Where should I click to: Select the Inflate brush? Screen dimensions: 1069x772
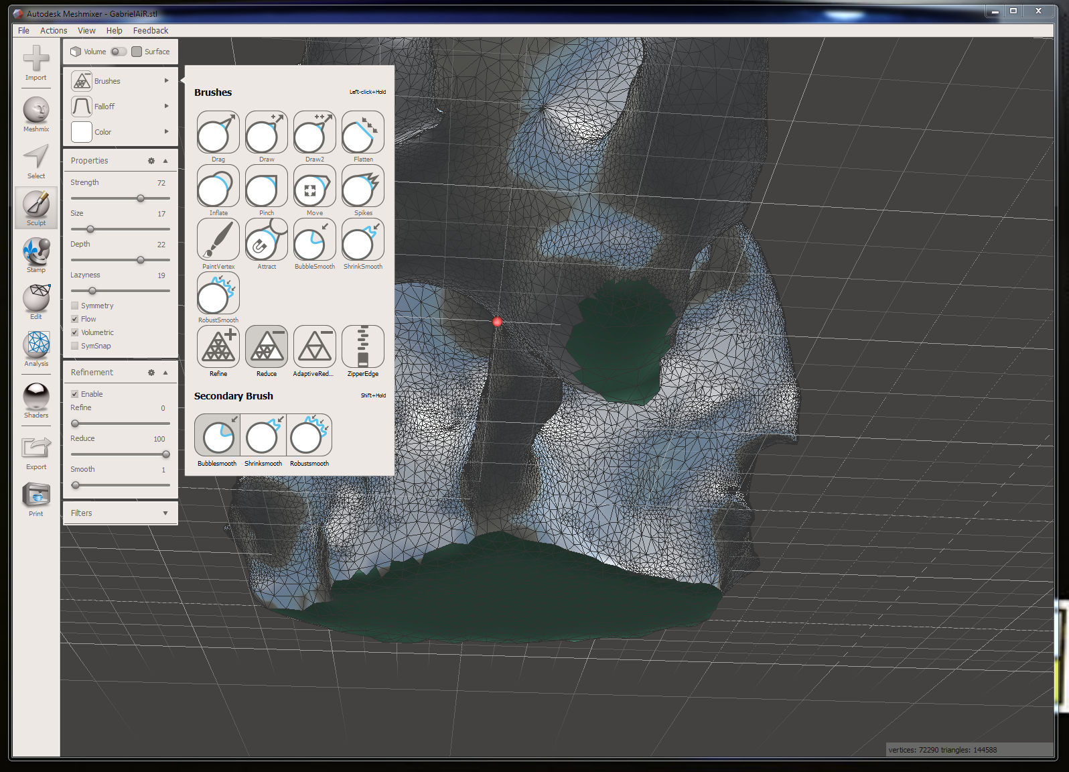[218, 186]
